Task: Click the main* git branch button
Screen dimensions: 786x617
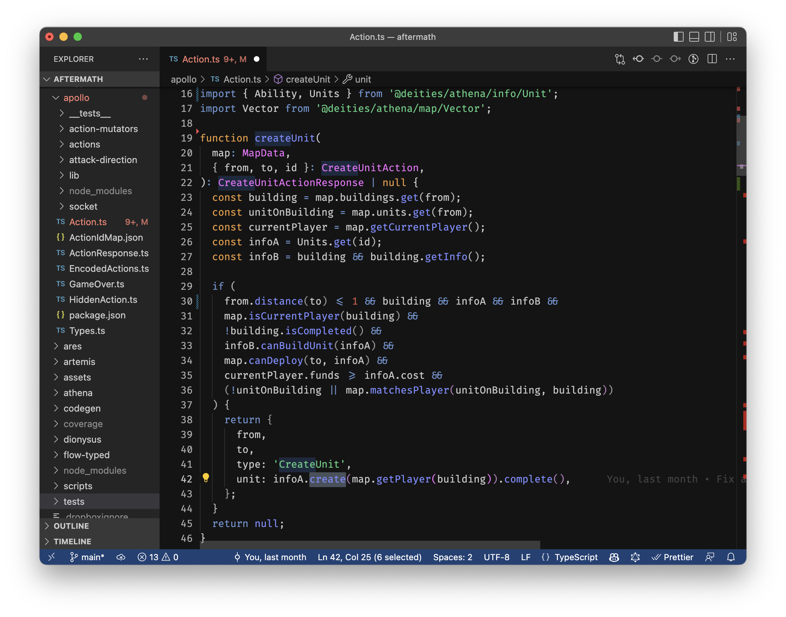Action: [87, 557]
